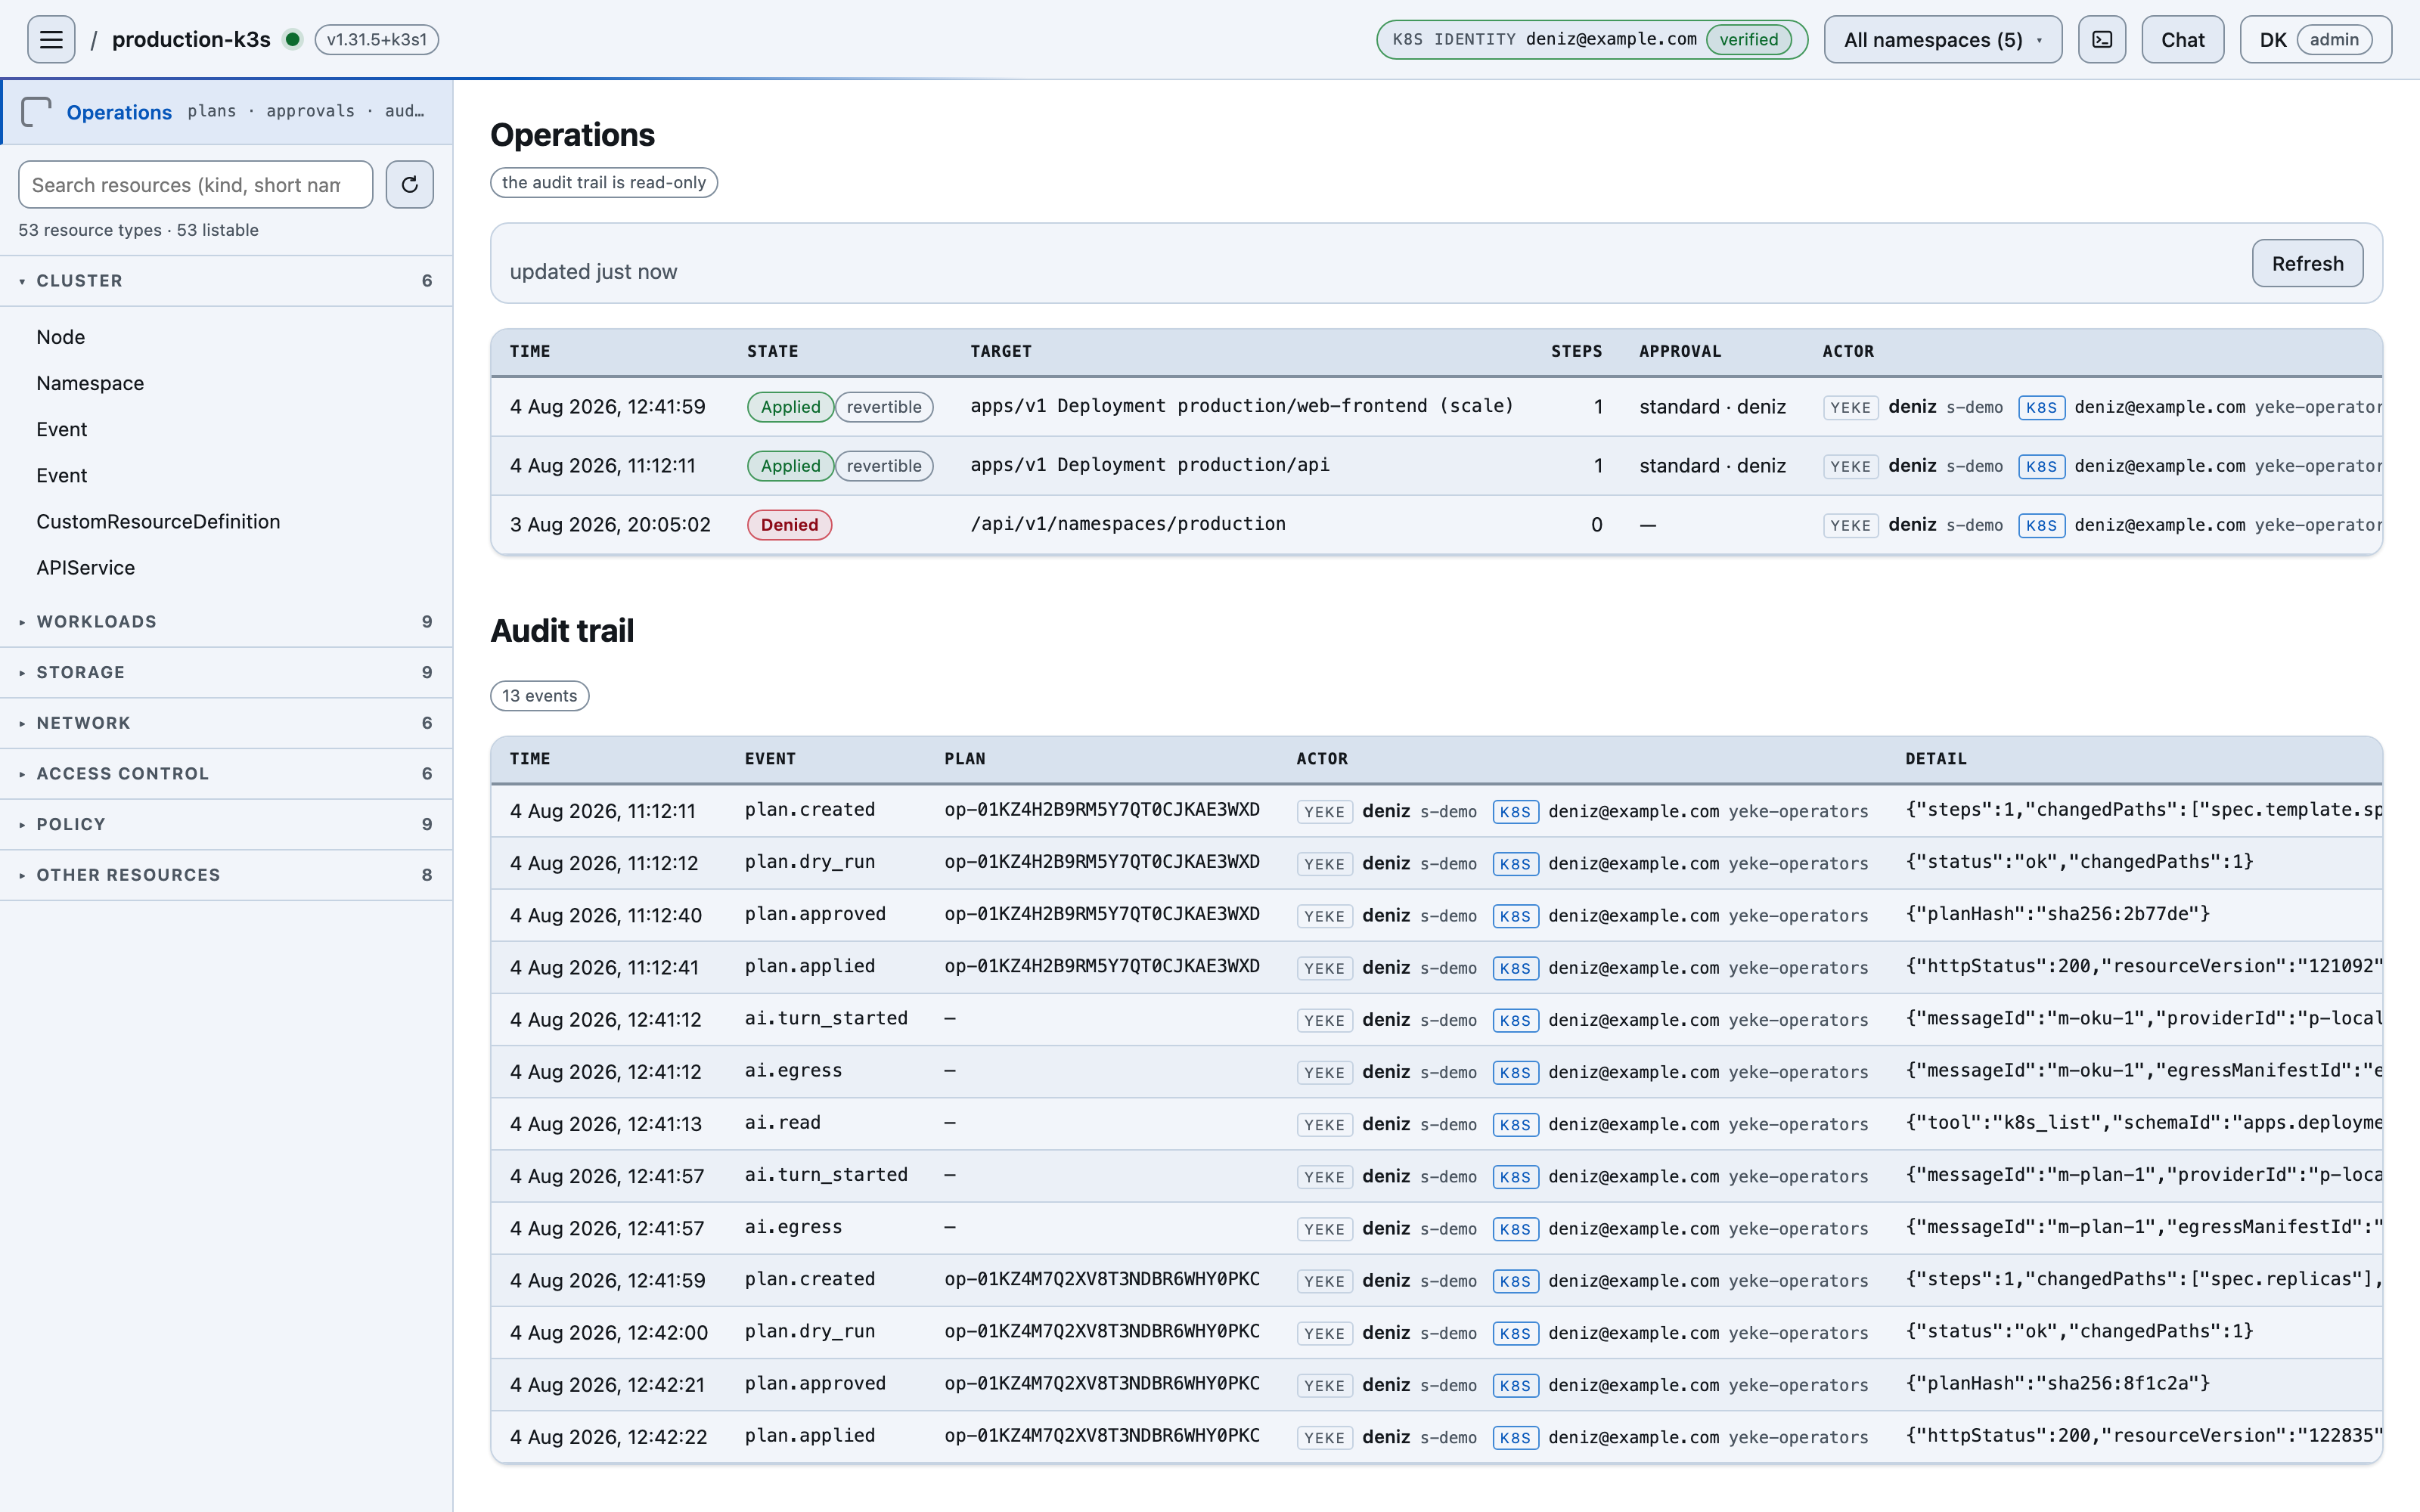Screen dimensions: 2420x1512
Task: Select plan.approved event at 11:12:40
Action: 815,914
